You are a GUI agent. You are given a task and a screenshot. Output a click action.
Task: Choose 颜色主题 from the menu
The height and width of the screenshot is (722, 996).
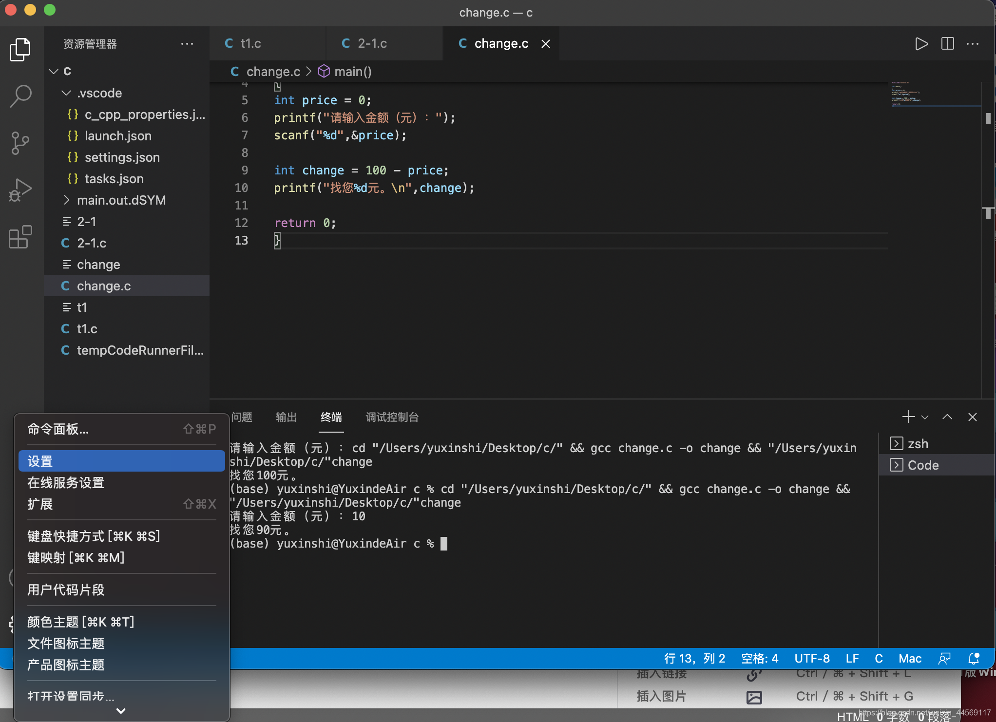coord(122,622)
